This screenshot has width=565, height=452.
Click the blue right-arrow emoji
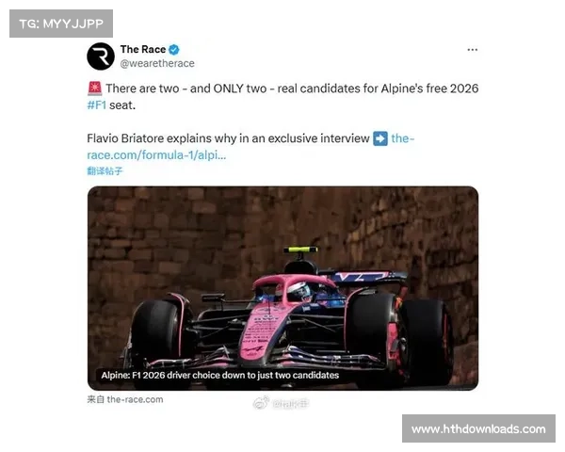(380, 138)
